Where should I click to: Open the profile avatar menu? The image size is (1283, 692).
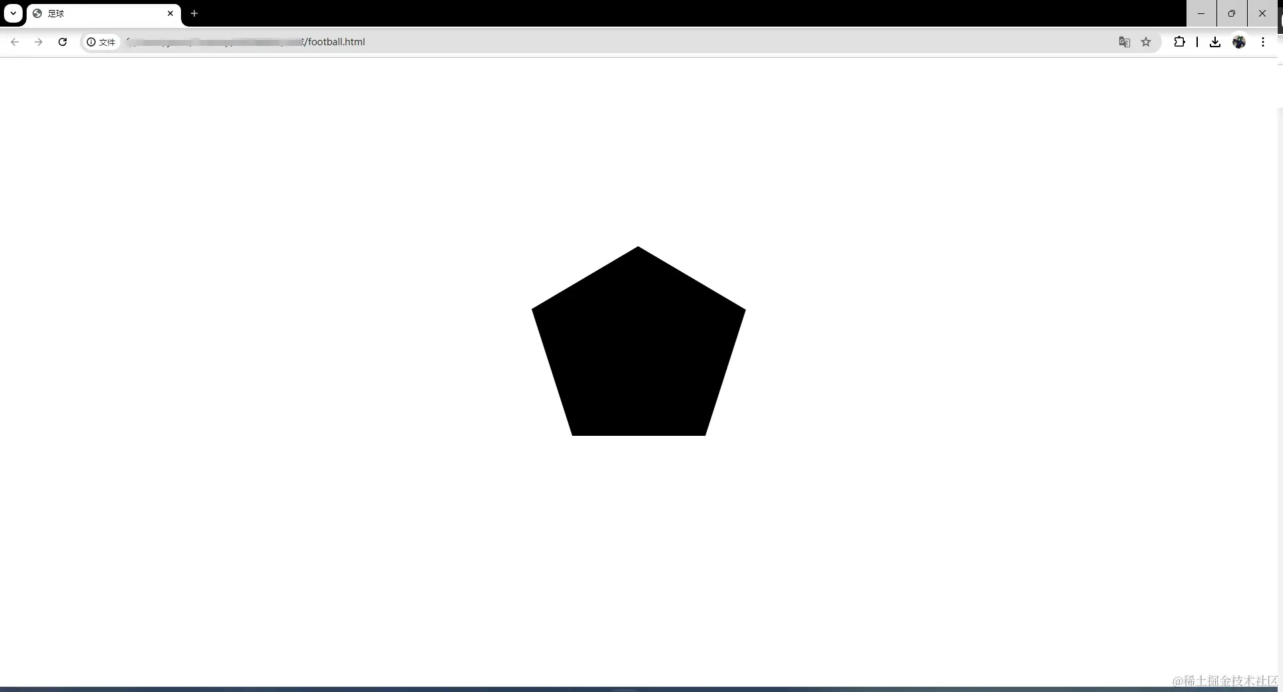1239,42
